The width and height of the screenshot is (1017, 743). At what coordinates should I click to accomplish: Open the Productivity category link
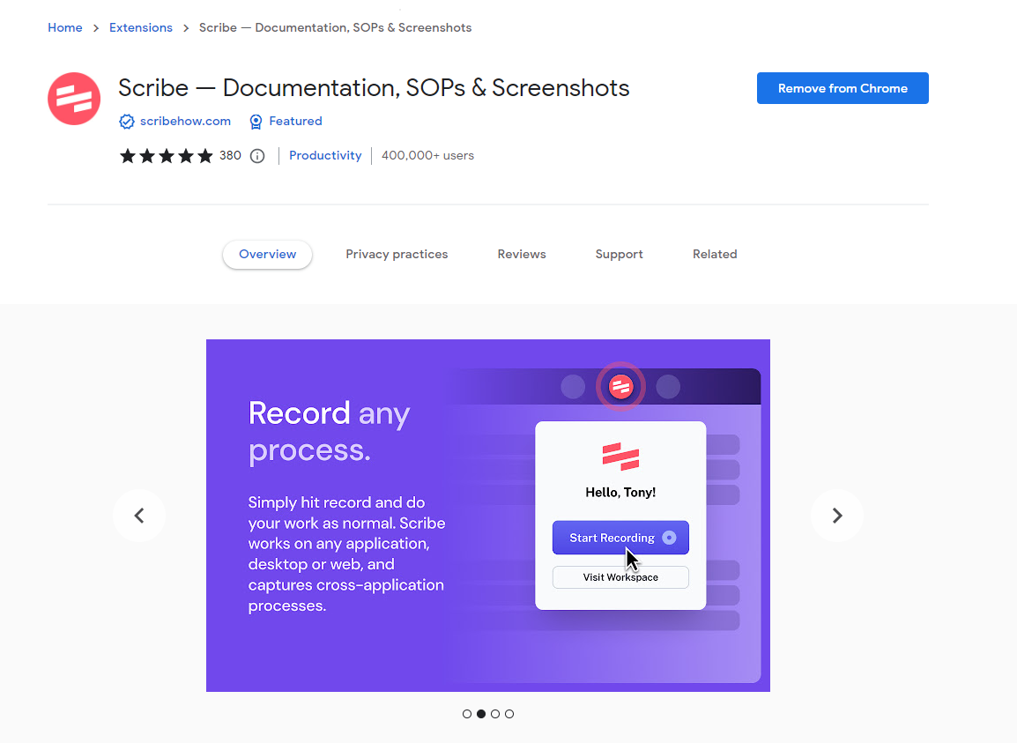point(325,156)
